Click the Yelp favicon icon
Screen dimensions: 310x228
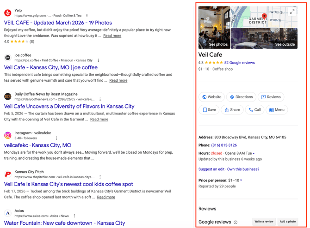click(8, 13)
